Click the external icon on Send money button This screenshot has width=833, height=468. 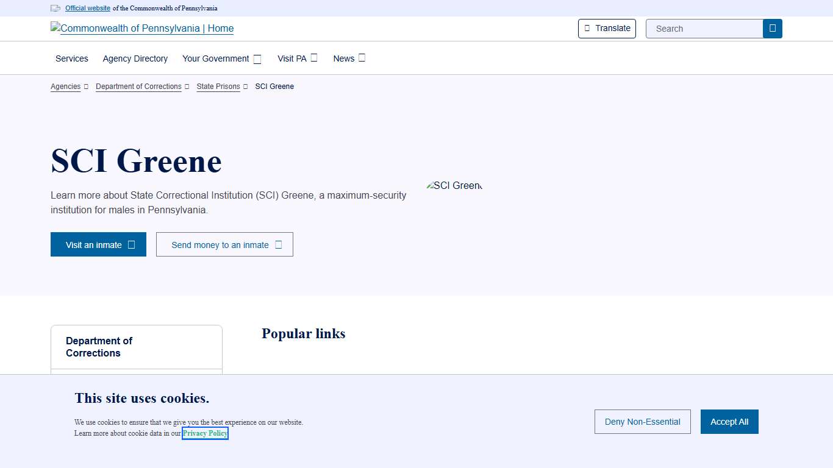coord(279,245)
